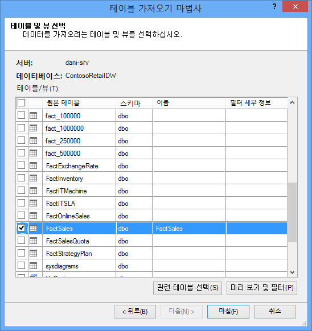The height and width of the screenshot is (331, 312).
Task: Click the 스키마 column header
Action: pyautogui.click(x=134, y=103)
